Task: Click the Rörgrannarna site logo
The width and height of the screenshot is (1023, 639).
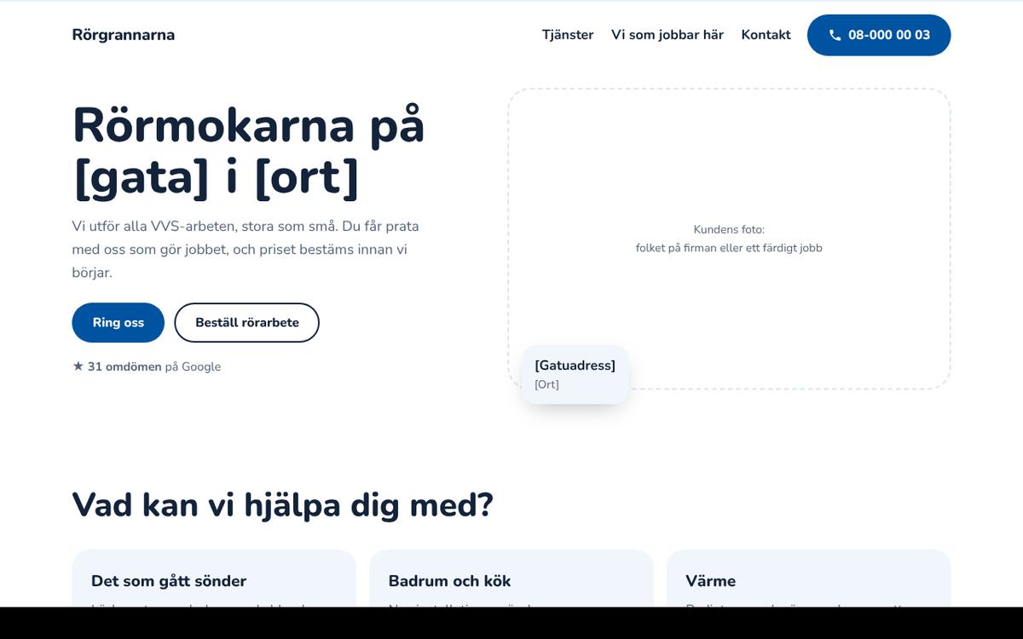Action: point(124,35)
